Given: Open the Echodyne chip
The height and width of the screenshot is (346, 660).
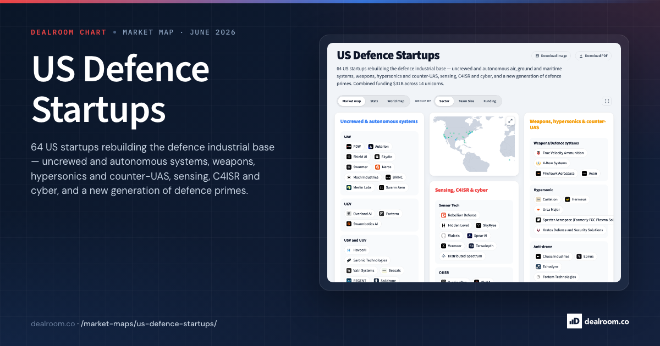Looking at the screenshot, I should pos(547,266).
